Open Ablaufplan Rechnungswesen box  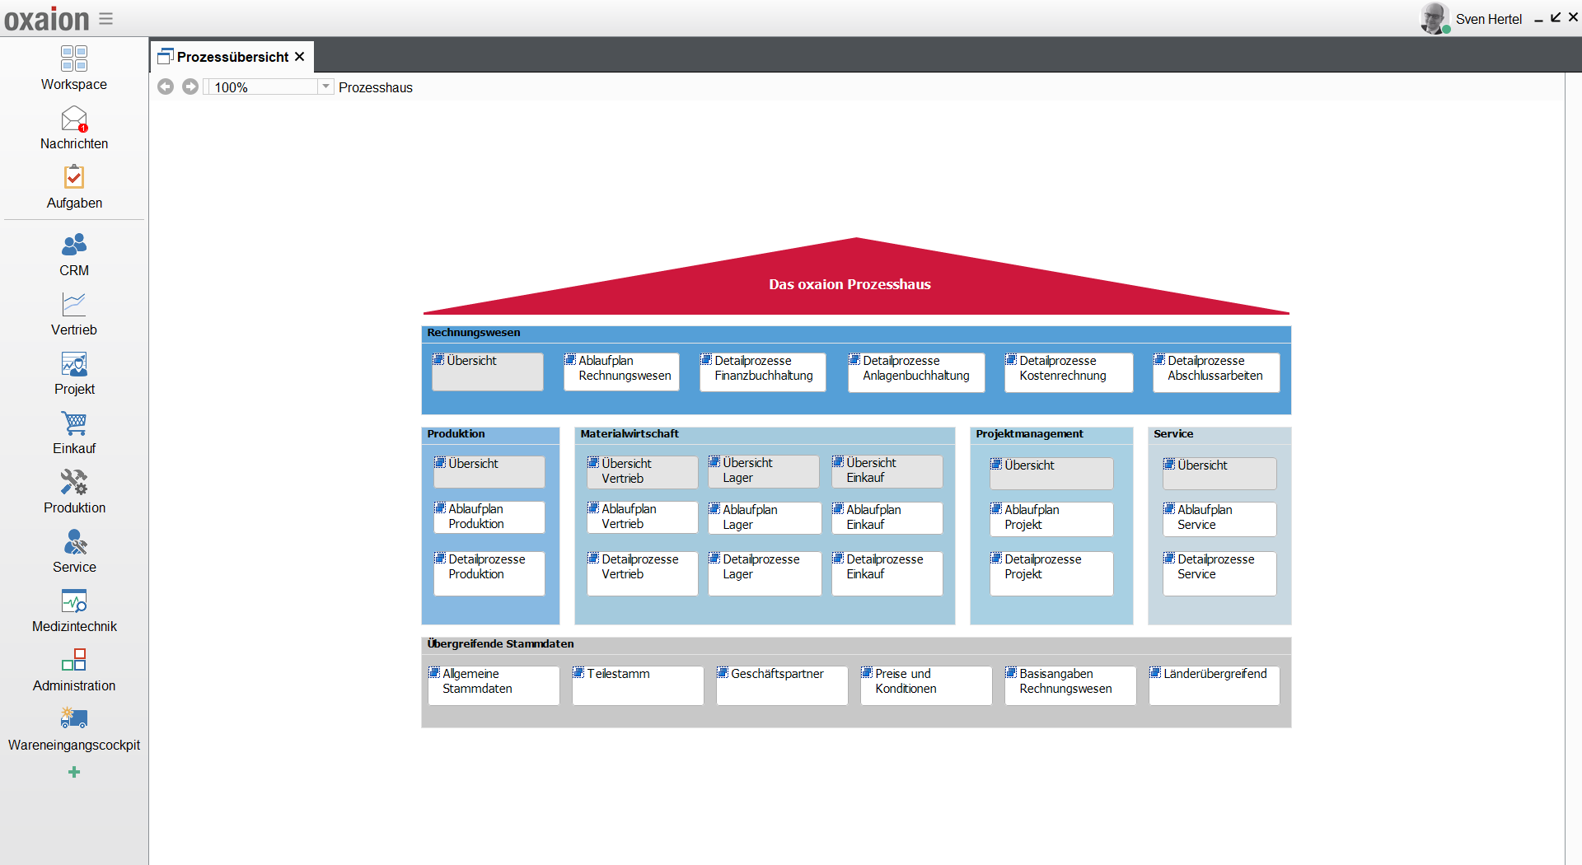click(x=621, y=372)
